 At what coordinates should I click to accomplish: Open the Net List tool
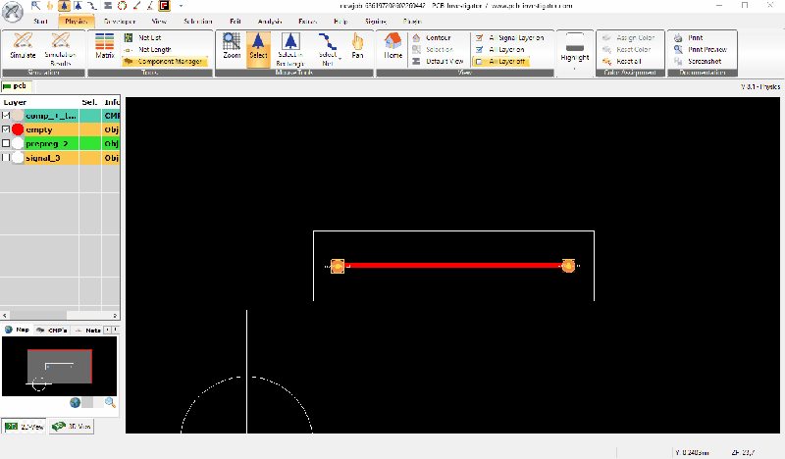coord(143,37)
